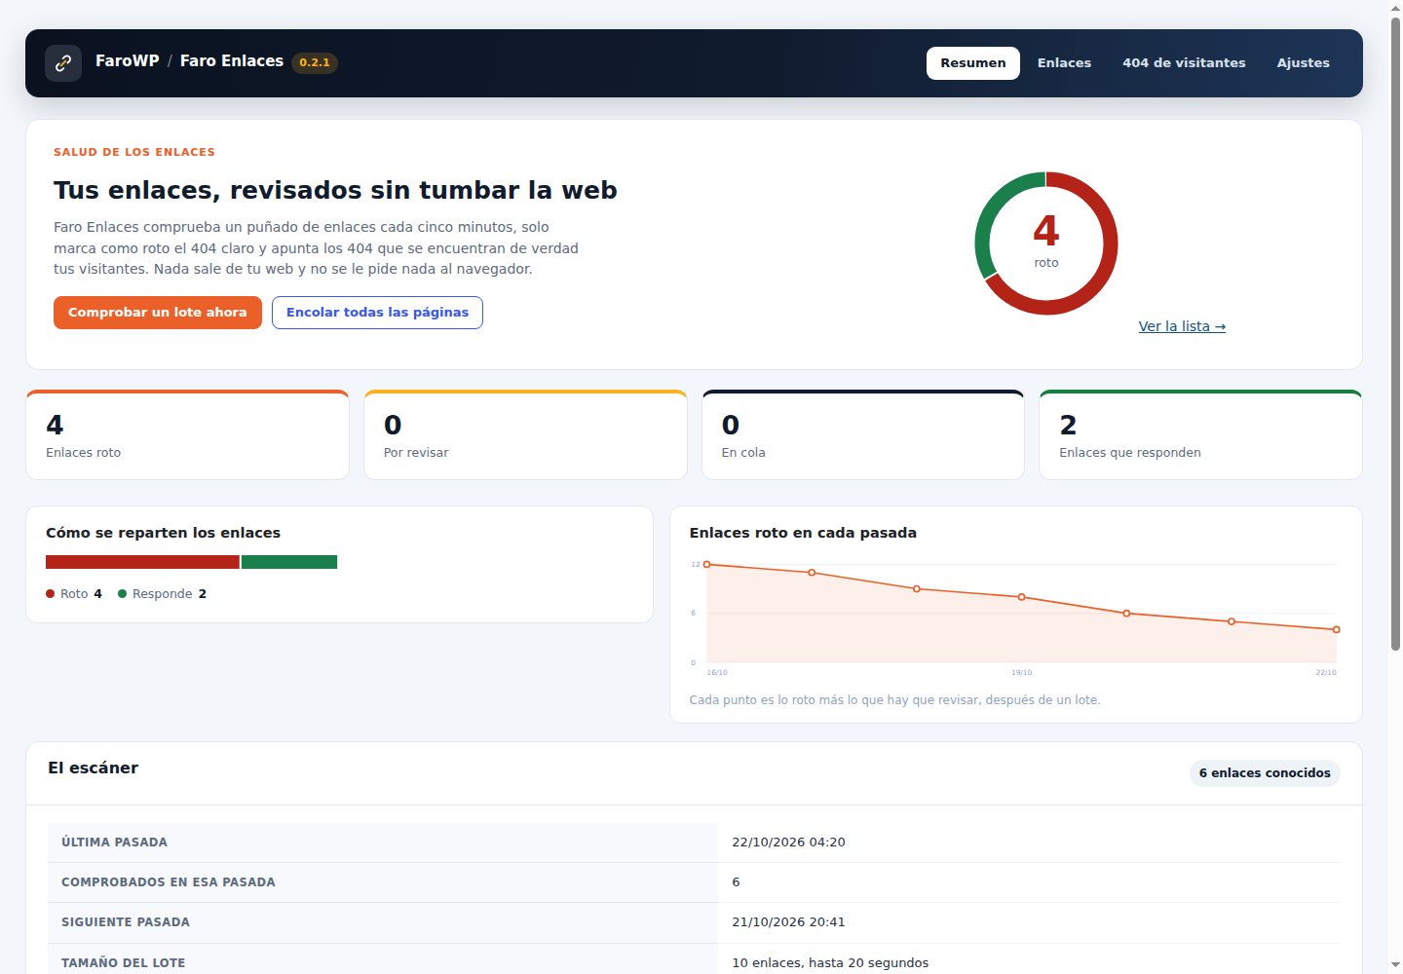Viewport: 1403px width, 974px height.
Task: Follow the Ver la lista link
Action: [1182, 326]
